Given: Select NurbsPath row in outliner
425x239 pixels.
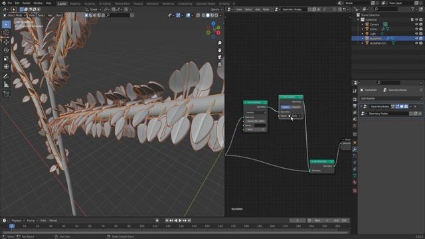Looking at the screenshot, I should [x=387, y=39].
